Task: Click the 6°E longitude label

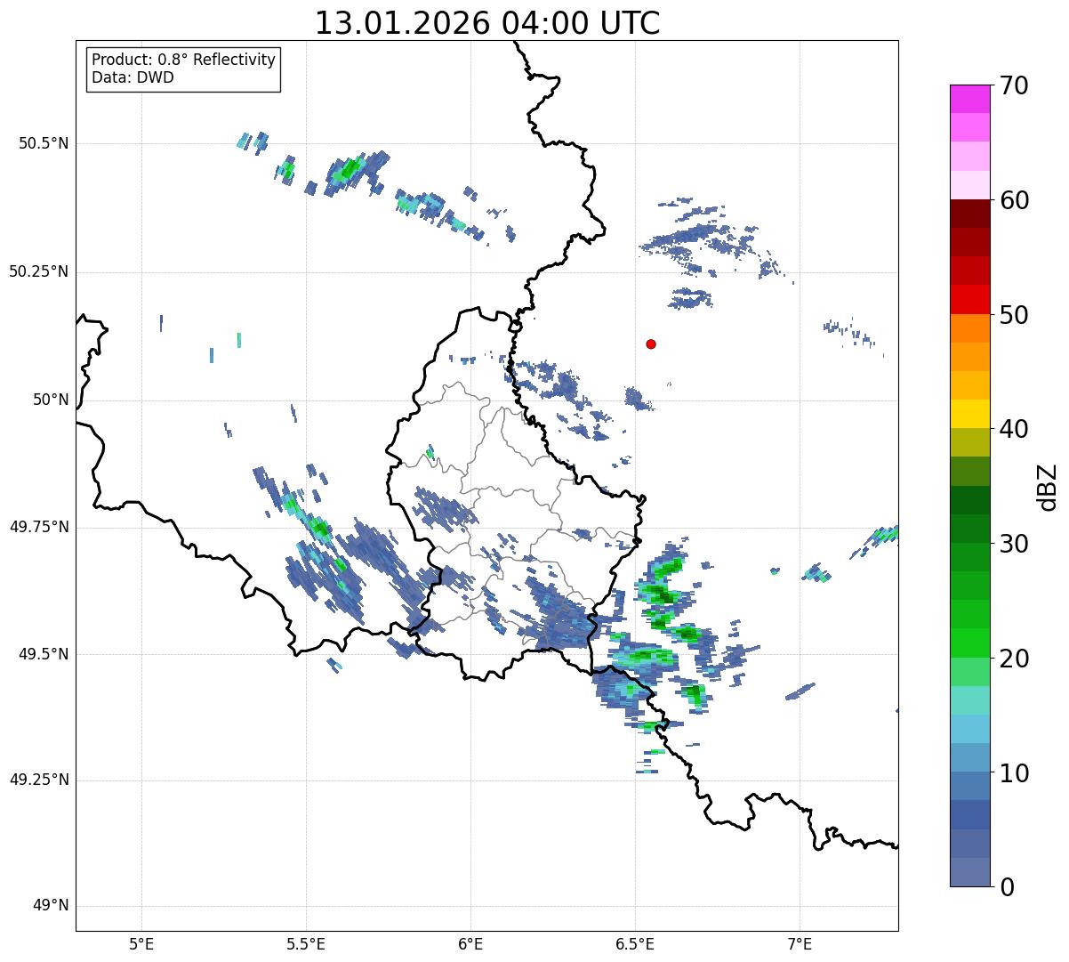Action: (x=470, y=943)
